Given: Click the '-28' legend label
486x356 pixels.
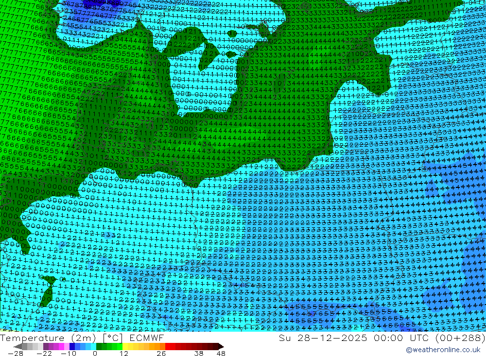Looking at the screenshot, I should (x=15, y=353).
